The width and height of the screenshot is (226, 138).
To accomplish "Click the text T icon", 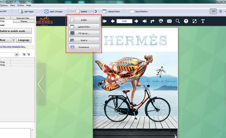I will point(203,21).
